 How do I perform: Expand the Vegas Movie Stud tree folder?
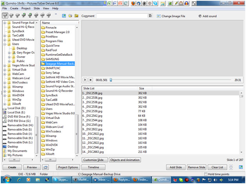5,65
